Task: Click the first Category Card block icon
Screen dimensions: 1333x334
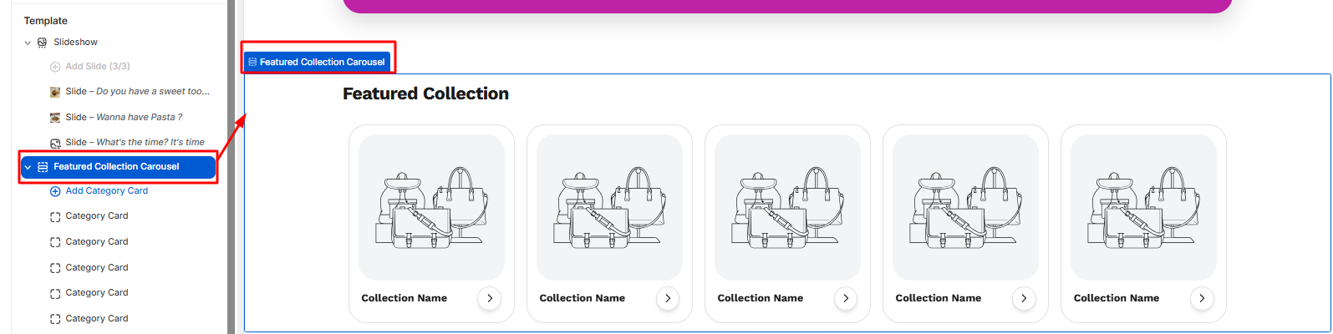Action: tap(55, 216)
